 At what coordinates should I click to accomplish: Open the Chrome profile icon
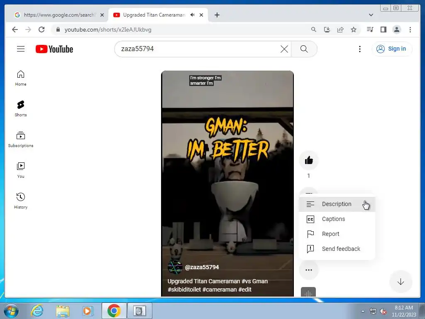click(396, 29)
